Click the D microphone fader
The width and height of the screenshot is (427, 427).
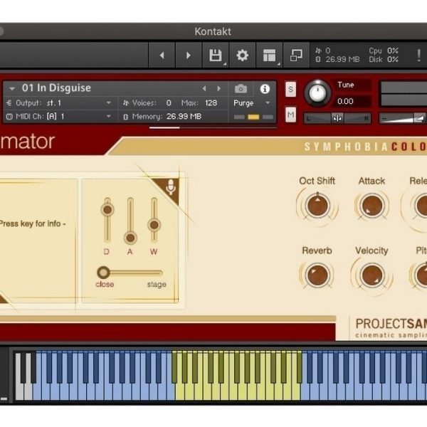pyautogui.click(x=107, y=210)
